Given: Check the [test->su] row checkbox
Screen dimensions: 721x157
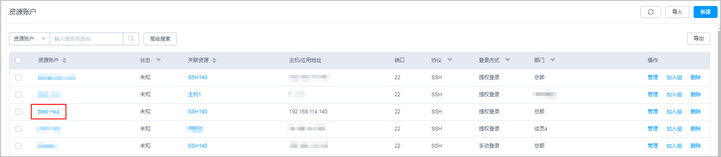Looking at the screenshot, I should coord(18,112).
